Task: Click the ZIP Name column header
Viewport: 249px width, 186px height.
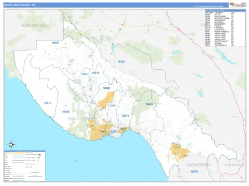Action: click(x=219, y=13)
